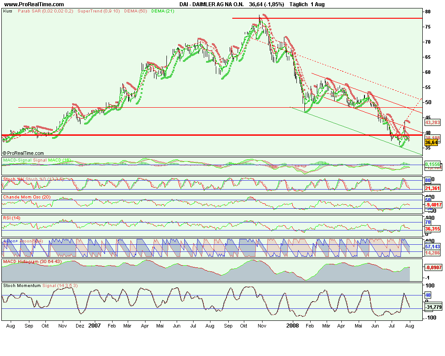Select the 43,283 value tag on price axis
Image resolution: width=445 pixels, height=356 pixels.
pyautogui.click(x=433, y=123)
